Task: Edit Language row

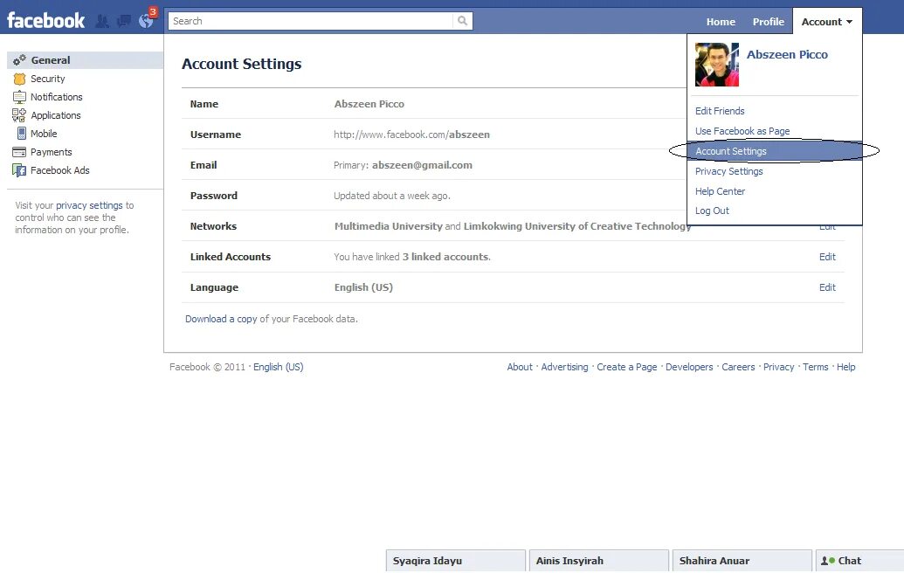Action: click(x=827, y=287)
